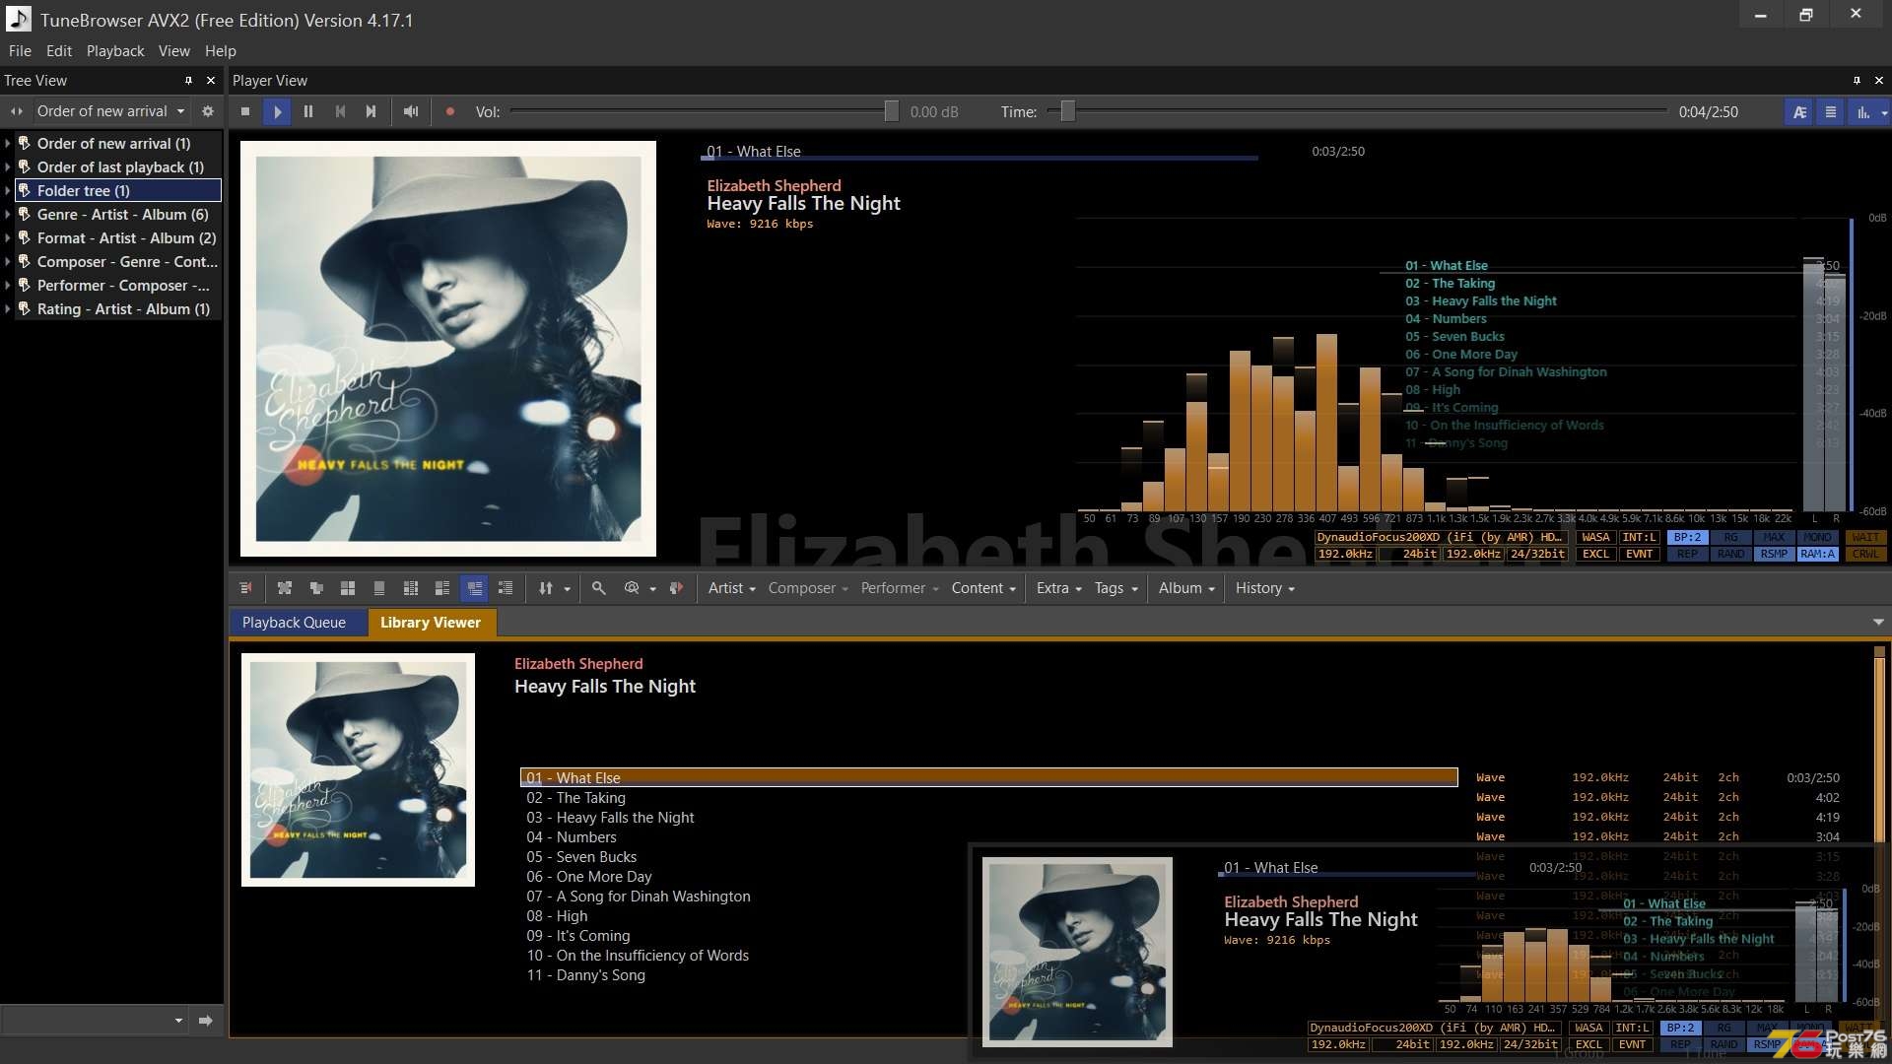
Task: Open the File menu
Action: [20, 51]
